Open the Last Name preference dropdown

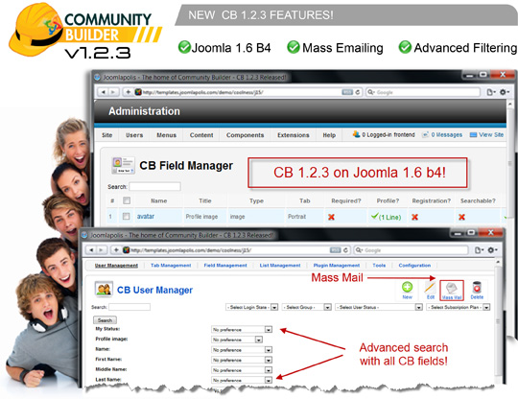(x=242, y=380)
